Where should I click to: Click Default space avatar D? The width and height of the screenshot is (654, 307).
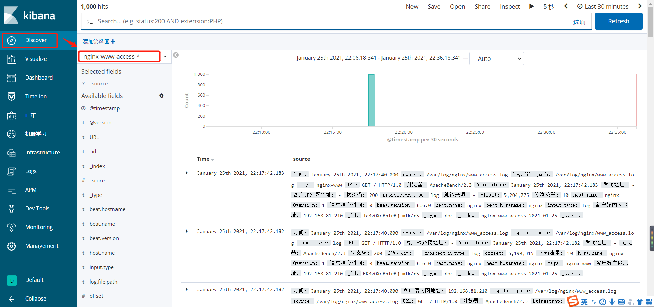(x=12, y=280)
